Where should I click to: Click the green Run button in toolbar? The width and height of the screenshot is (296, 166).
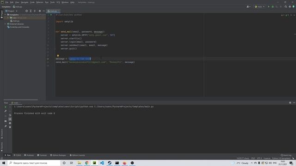tap(269, 6)
